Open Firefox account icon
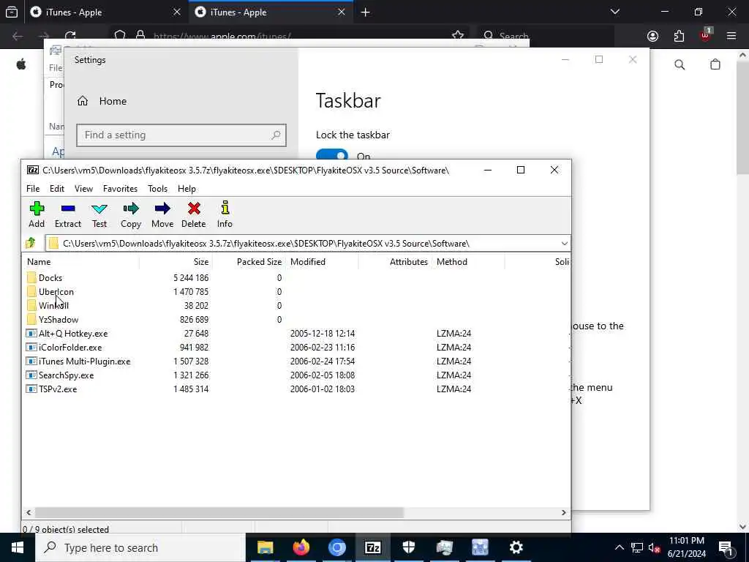The height and width of the screenshot is (562, 749). pyautogui.click(x=652, y=37)
